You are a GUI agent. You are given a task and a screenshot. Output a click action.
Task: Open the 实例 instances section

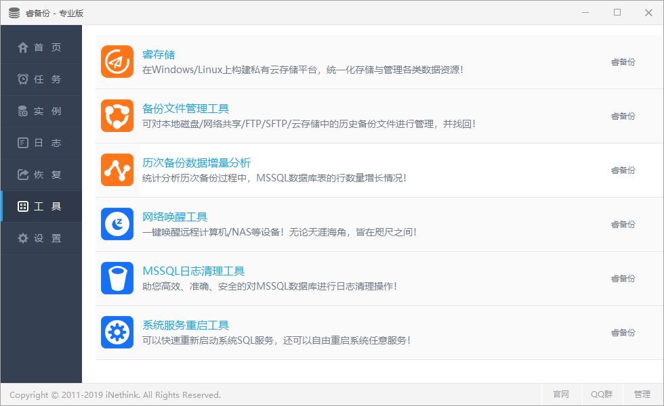(41, 111)
